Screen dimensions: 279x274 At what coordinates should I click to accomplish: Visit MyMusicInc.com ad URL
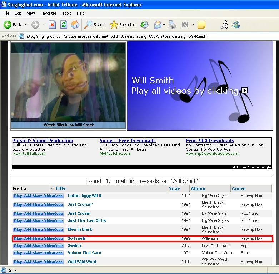(115, 154)
